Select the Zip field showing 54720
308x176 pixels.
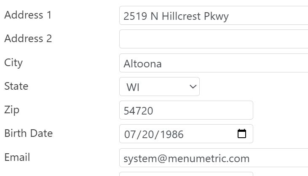[x=186, y=110]
